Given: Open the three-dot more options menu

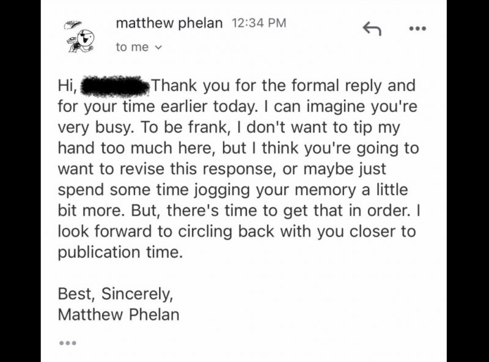Looking at the screenshot, I should [418, 28].
